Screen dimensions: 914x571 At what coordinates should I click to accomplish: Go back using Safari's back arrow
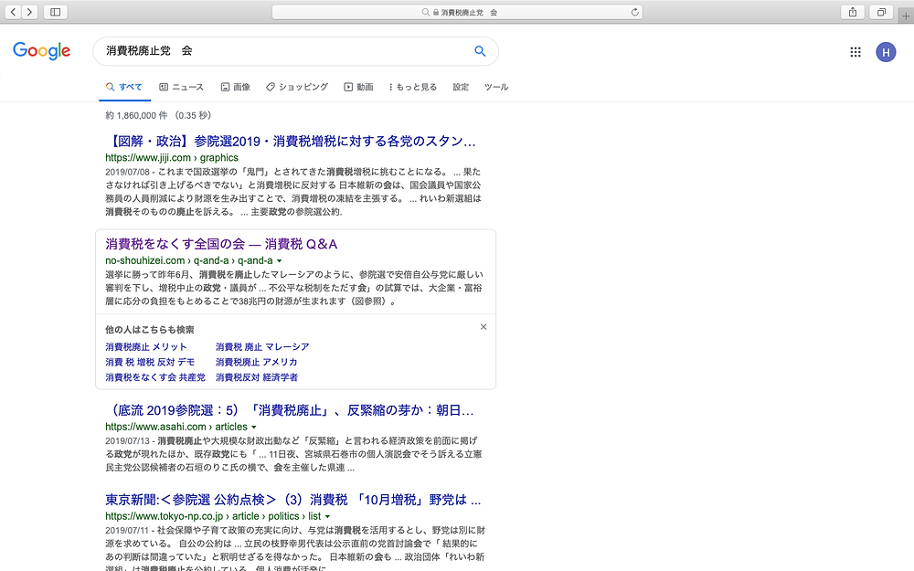[x=14, y=12]
